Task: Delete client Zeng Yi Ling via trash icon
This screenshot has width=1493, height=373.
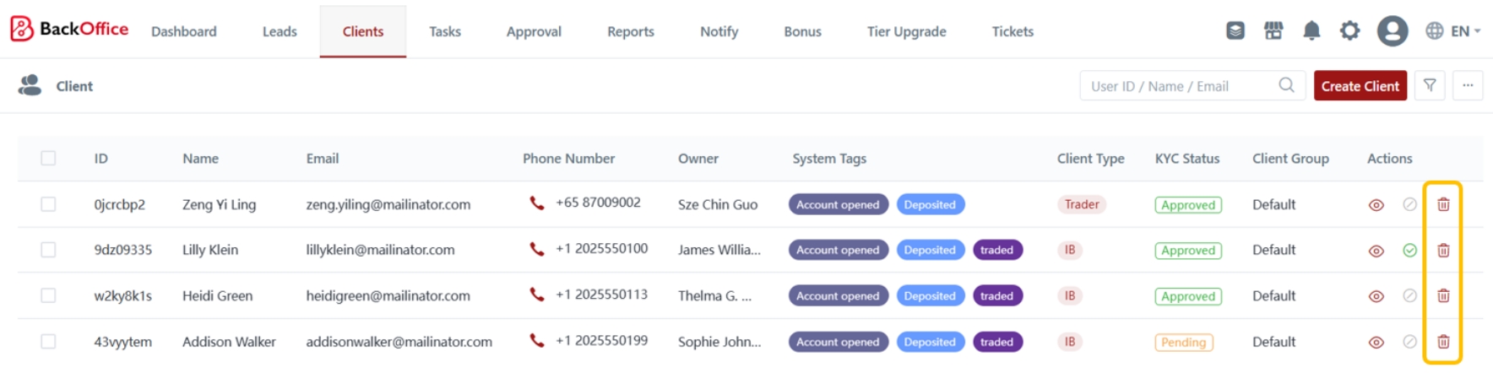Action: [x=1443, y=204]
